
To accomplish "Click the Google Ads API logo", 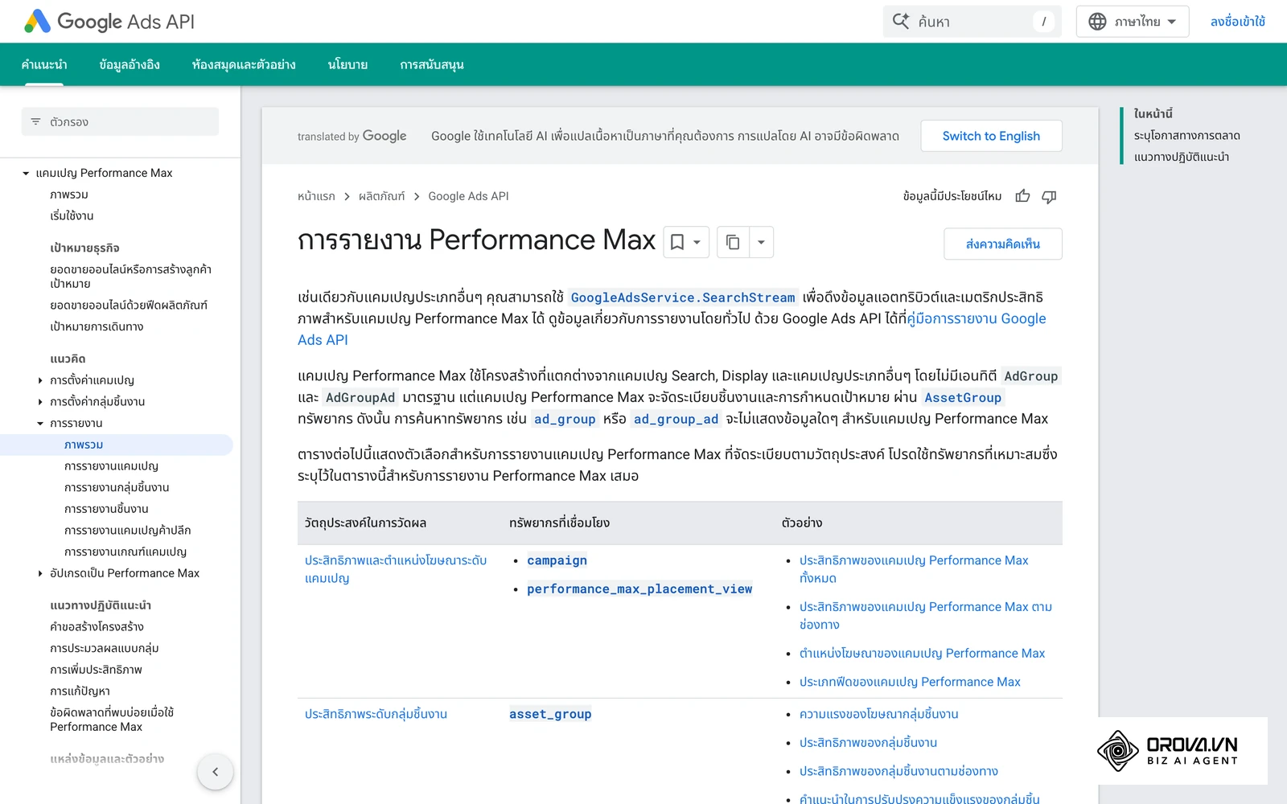I will click(109, 22).
